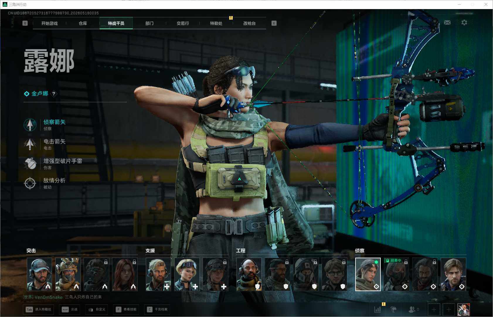Select the 露娜 recon operator portrait
This screenshot has width=493, height=317.
pyautogui.click(x=368, y=274)
